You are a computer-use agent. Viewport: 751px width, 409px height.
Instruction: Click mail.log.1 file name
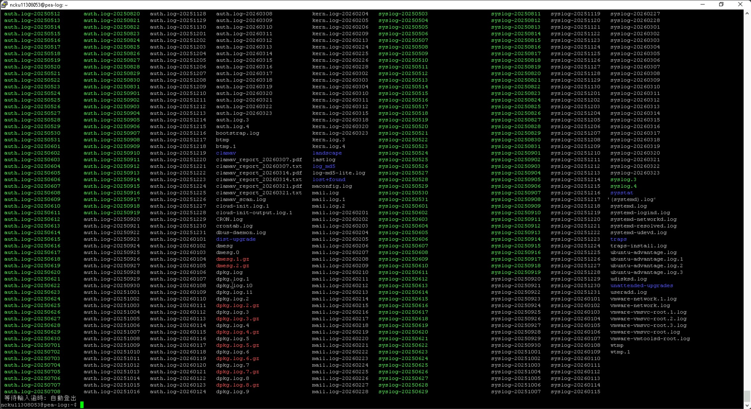[329, 199]
